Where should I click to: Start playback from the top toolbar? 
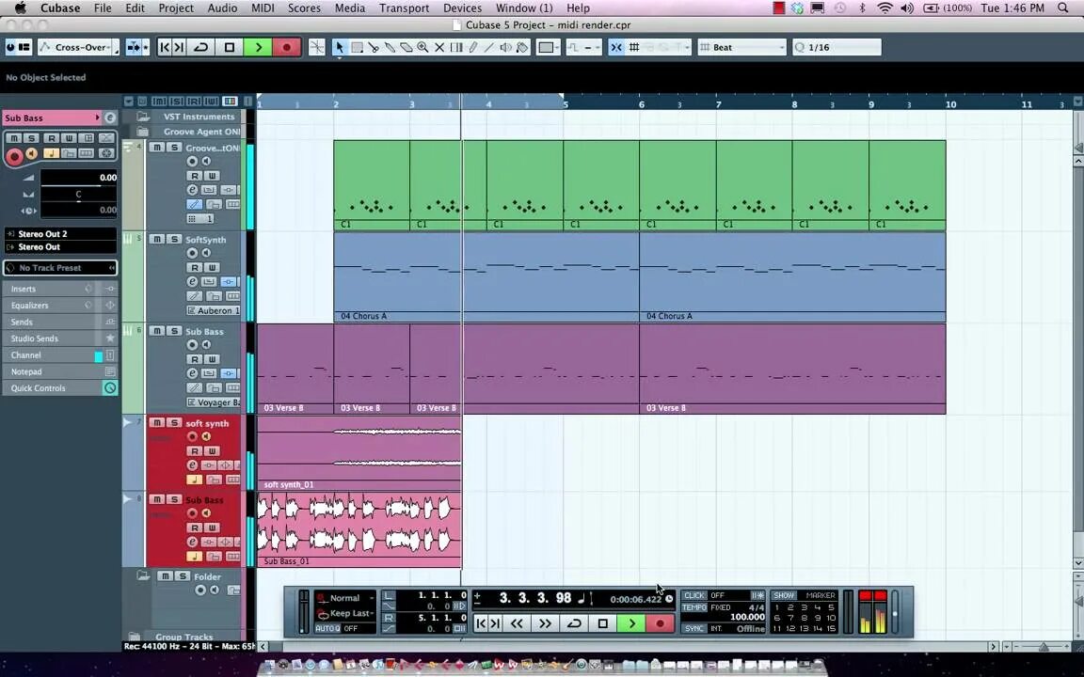[x=258, y=47]
